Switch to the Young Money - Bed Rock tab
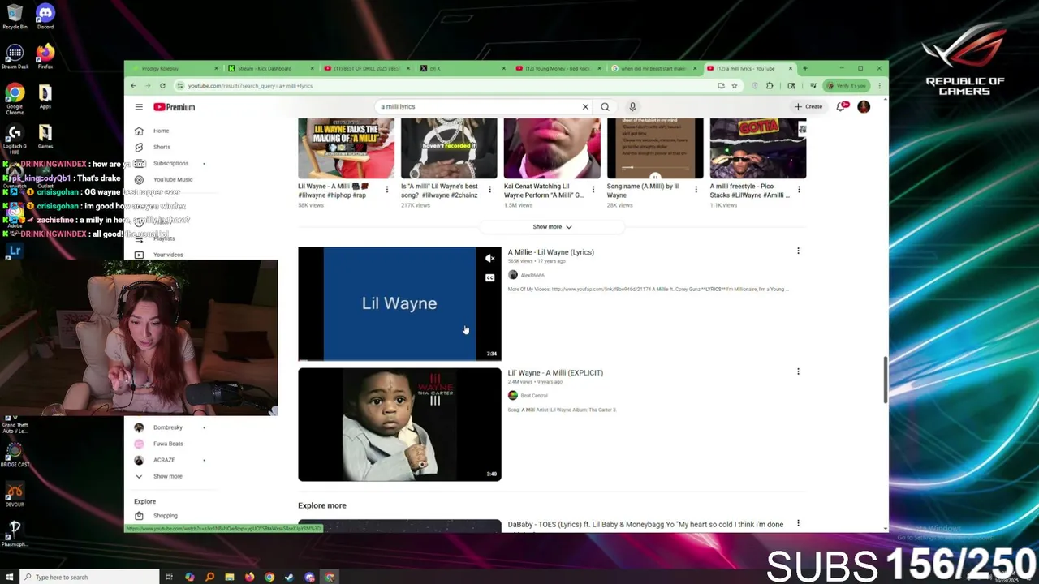1039x584 pixels. (x=560, y=68)
